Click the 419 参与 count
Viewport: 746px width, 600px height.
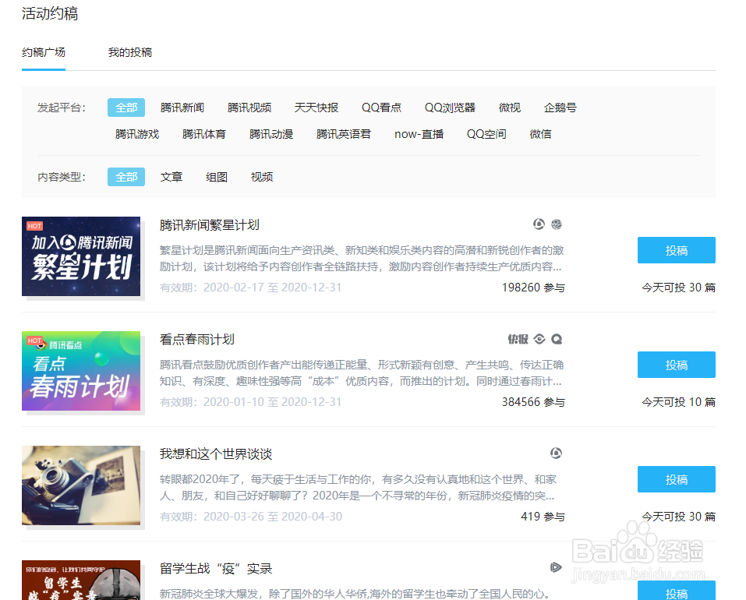pos(543,517)
